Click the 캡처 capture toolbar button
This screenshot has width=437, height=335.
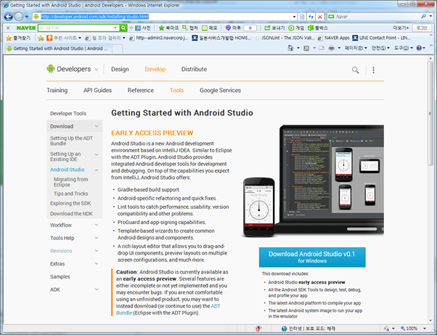pos(190,28)
